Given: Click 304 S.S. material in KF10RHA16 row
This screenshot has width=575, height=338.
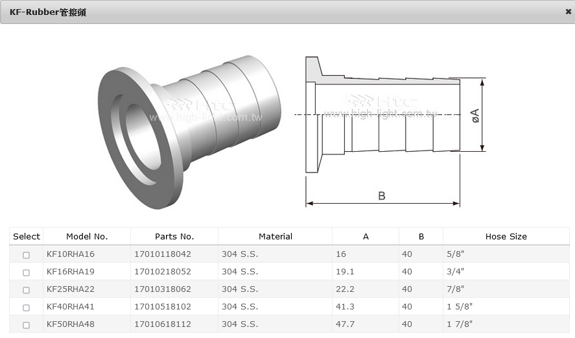Looking at the screenshot, I should pyautogui.click(x=240, y=254).
